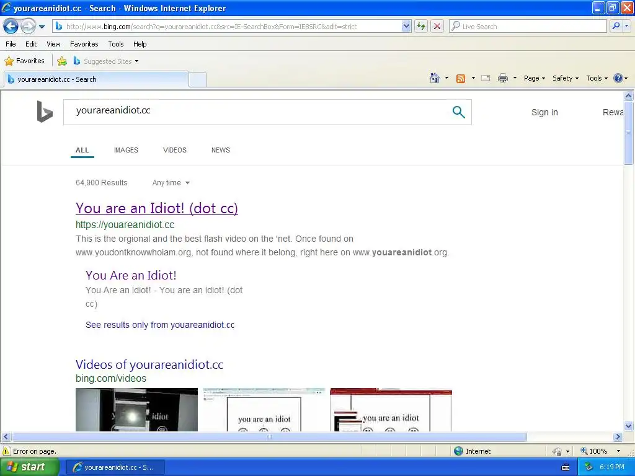Go back with the Back arrow button
Image resolution: width=635 pixels, height=476 pixels.
[11, 27]
